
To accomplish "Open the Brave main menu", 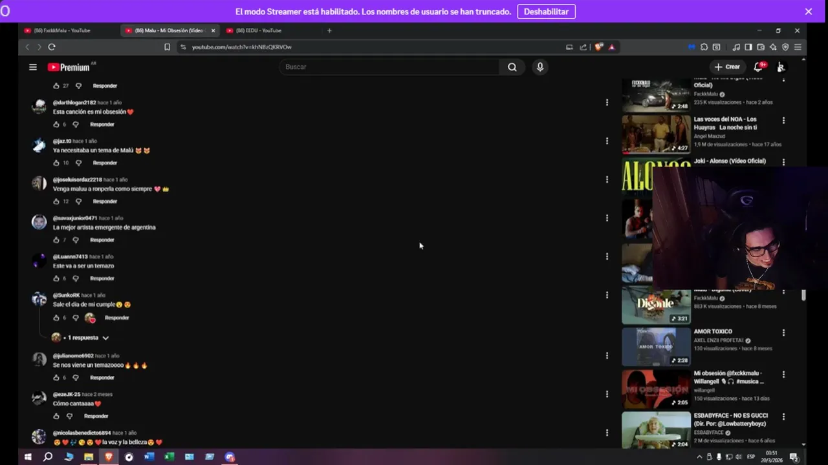I will click(798, 47).
